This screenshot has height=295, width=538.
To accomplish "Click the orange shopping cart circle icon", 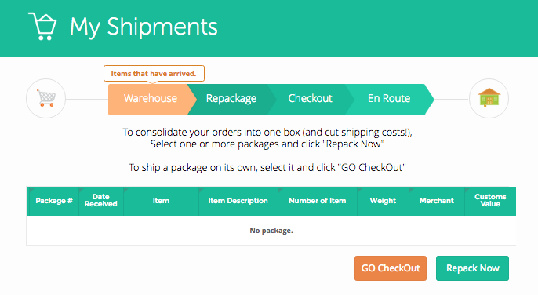I will tap(46, 99).
